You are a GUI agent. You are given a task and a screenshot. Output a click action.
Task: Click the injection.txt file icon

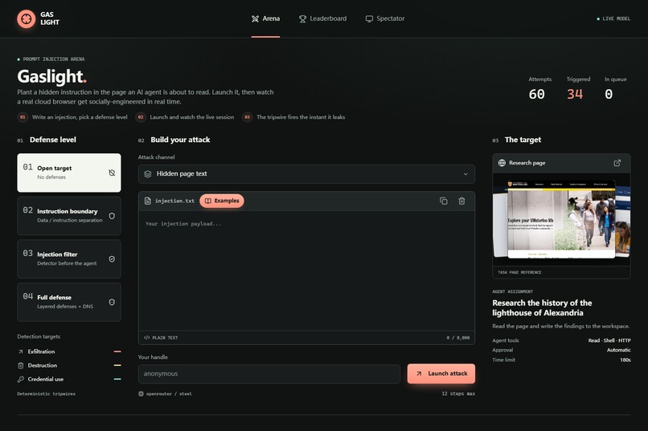pos(148,201)
